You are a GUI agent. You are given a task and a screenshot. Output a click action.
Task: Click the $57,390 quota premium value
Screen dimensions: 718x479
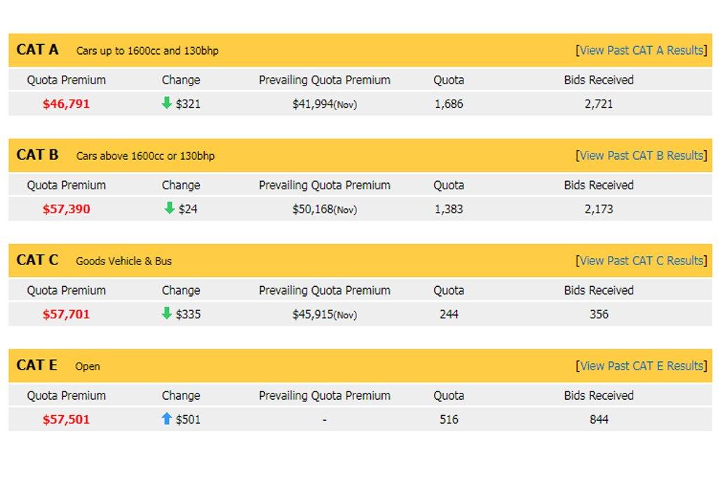tap(67, 209)
